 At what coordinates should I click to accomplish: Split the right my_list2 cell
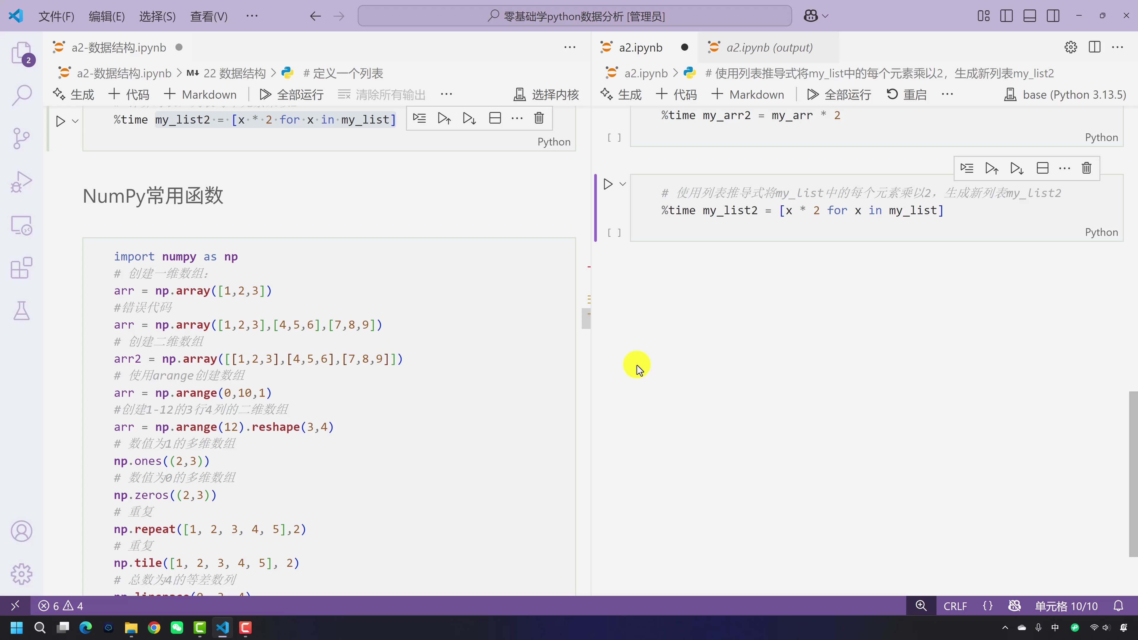pos(1042,168)
